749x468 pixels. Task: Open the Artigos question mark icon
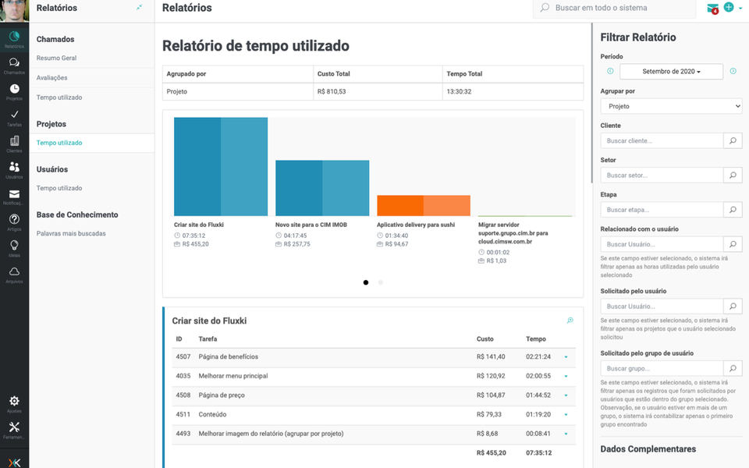[14, 222]
